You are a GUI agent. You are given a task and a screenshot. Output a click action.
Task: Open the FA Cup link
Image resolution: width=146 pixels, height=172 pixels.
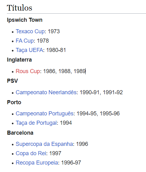[25, 41]
